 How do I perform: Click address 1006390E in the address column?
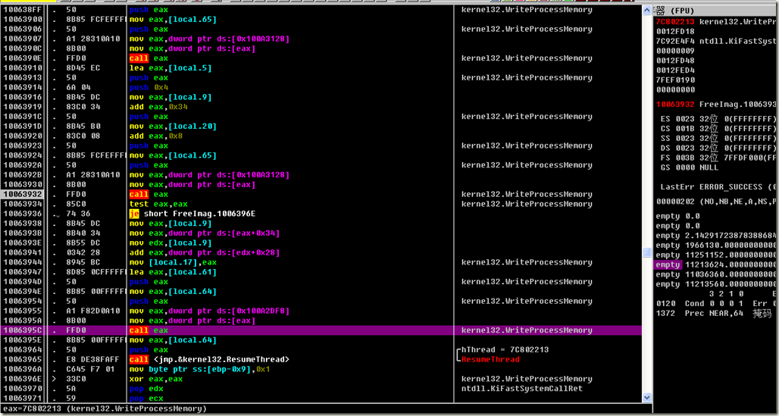coord(23,58)
